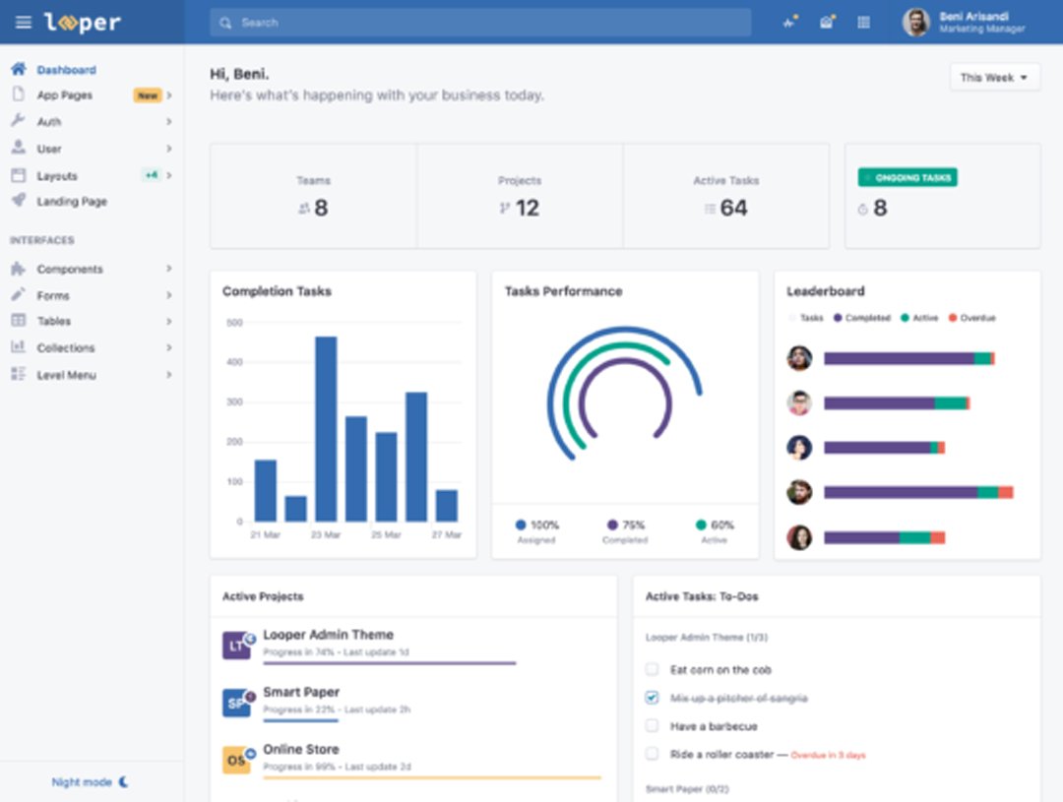Open the hamburger menu beside Looper logo
Viewport: 1063px width, 802px height.
click(23, 23)
